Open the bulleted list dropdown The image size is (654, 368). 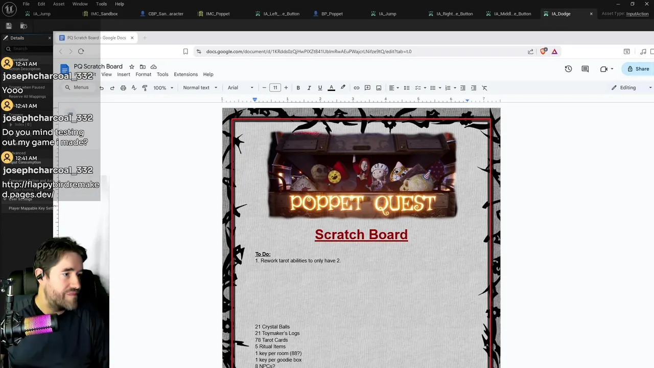point(435,88)
